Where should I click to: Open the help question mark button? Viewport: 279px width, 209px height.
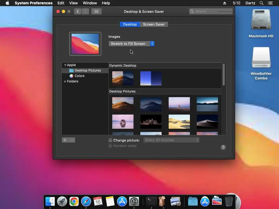click(x=223, y=147)
